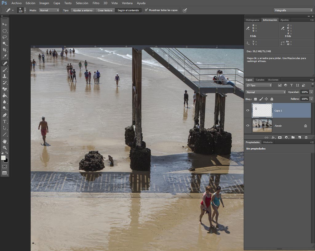
Task: Select the Paint Bucket tool
Action: click(5, 95)
